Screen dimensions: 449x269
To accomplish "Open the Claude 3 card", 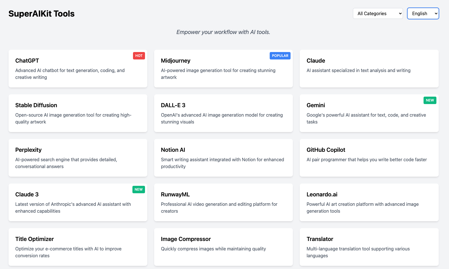I will pos(78,202).
